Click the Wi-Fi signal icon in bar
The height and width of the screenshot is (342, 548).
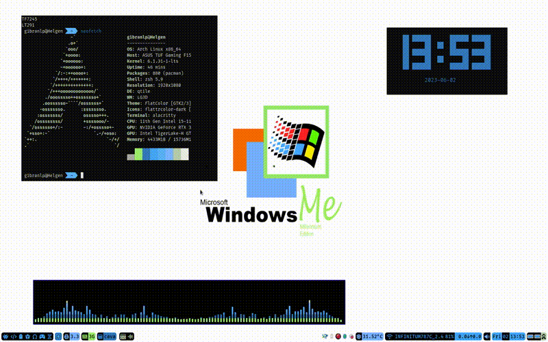tap(389, 337)
